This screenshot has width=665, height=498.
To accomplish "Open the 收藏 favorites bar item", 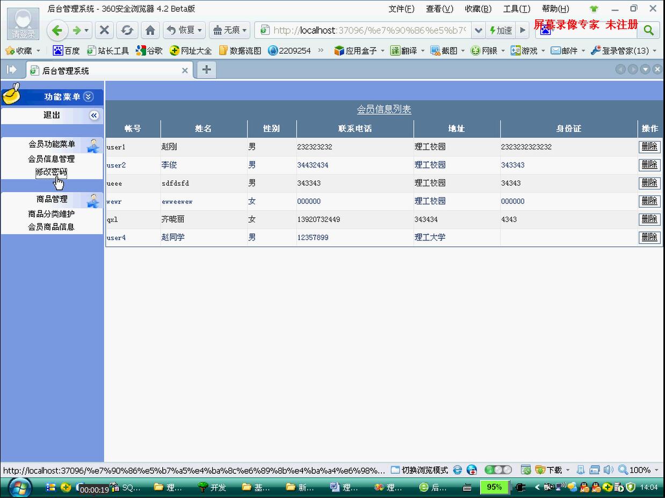I will pyautogui.click(x=23, y=50).
